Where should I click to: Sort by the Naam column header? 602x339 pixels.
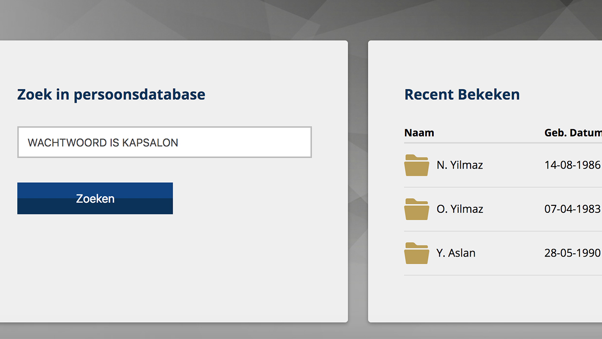pos(419,133)
